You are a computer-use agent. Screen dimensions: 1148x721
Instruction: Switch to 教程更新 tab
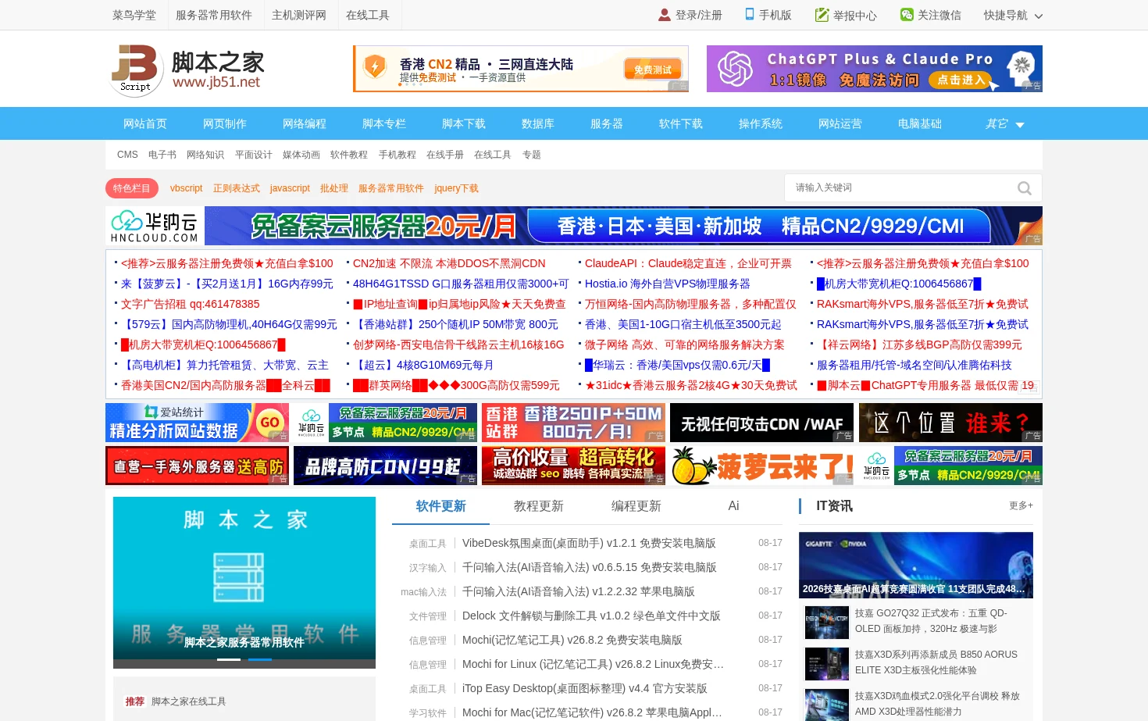click(x=538, y=506)
